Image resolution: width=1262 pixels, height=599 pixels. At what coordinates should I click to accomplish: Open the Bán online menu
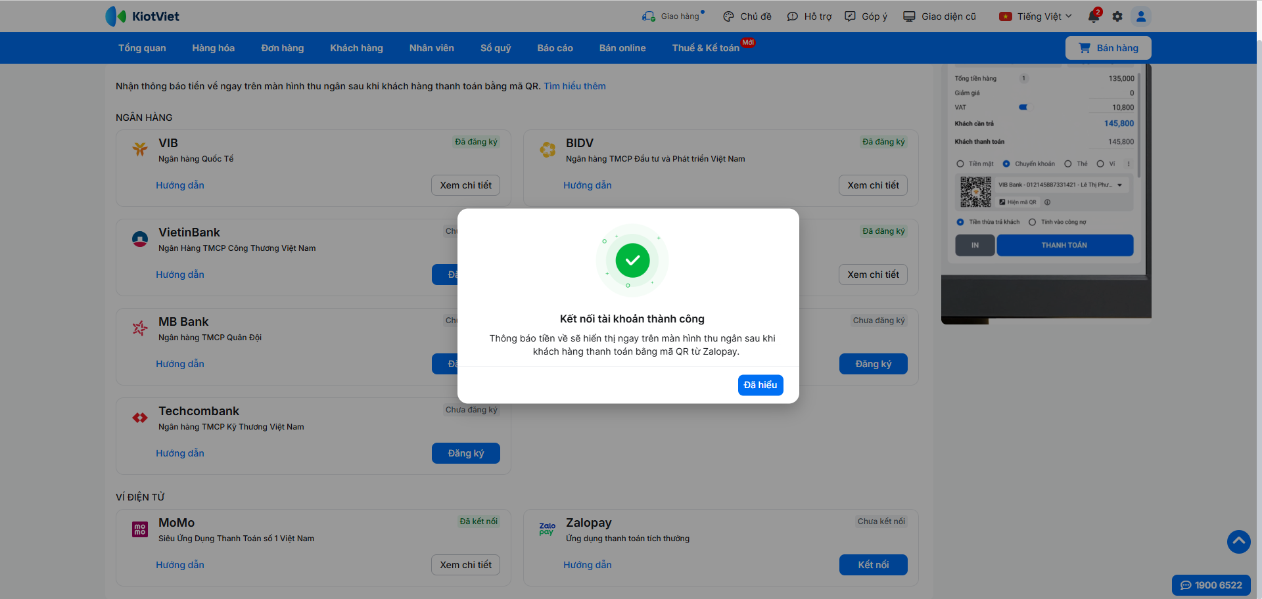coord(622,48)
